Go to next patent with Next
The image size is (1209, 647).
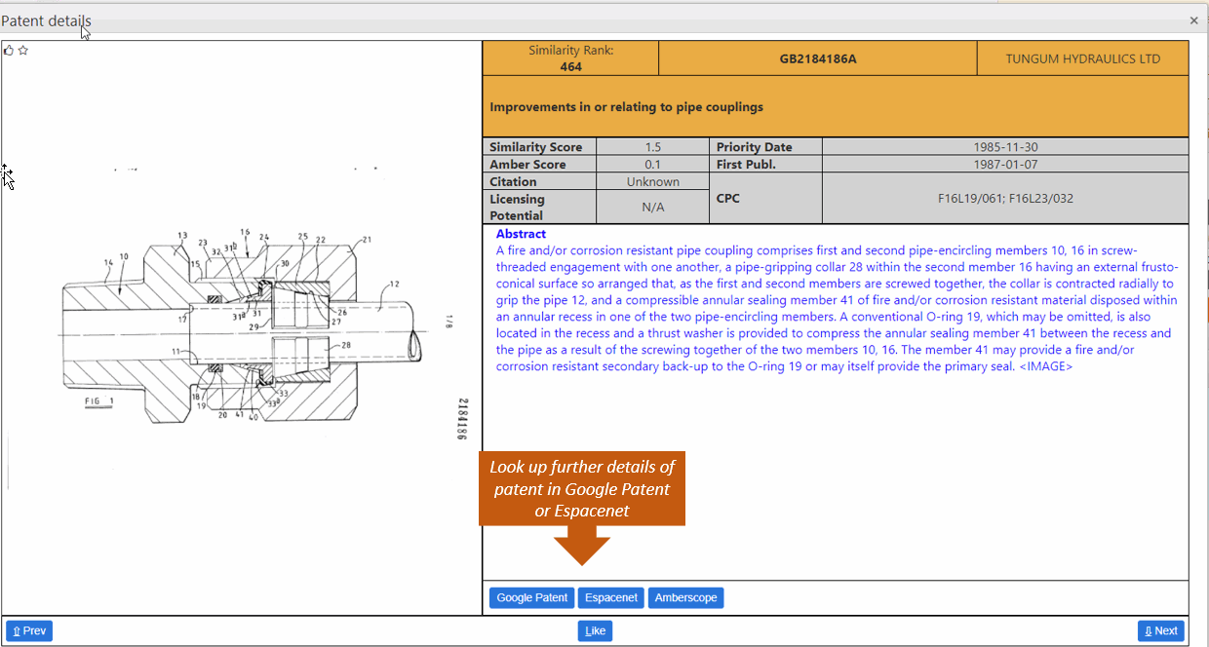pyautogui.click(x=1161, y=631)
